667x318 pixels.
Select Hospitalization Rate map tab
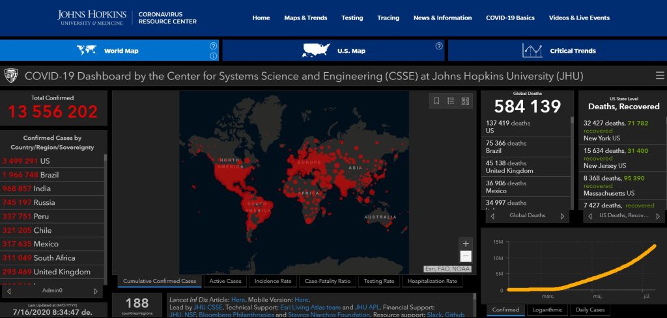point(433,281)
